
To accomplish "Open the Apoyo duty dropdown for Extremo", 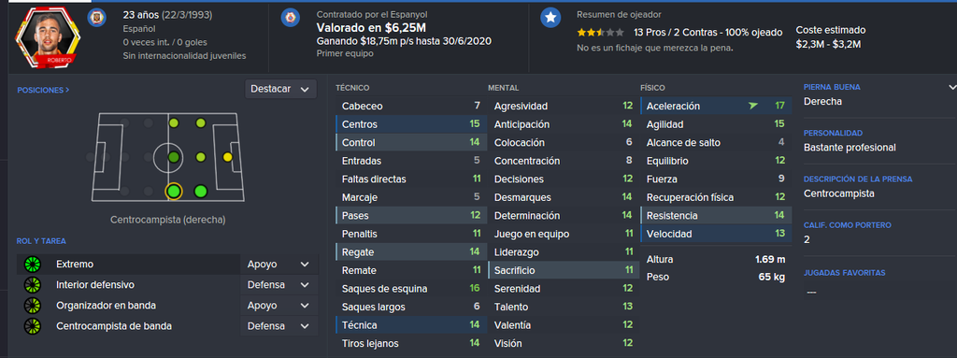I will point(279,265).
